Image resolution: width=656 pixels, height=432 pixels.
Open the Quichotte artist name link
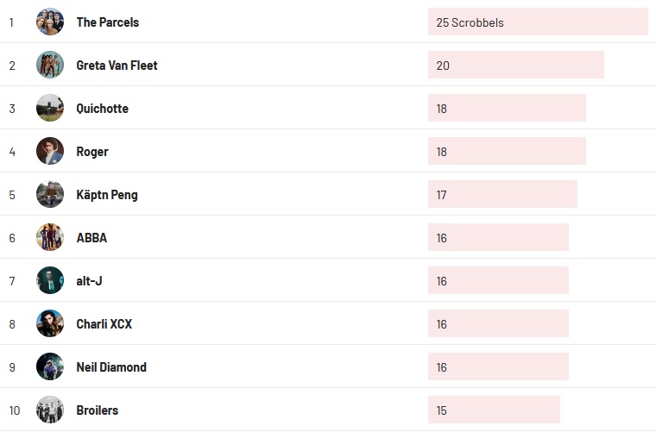(x=102, y=109)
